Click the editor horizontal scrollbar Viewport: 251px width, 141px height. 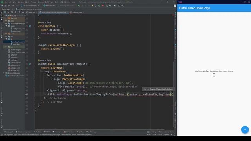[100, 129]
